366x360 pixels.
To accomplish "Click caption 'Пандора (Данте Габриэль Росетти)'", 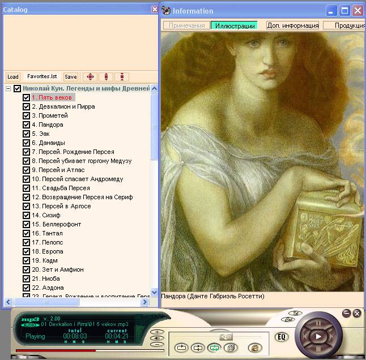I will (x=212, y=297).
